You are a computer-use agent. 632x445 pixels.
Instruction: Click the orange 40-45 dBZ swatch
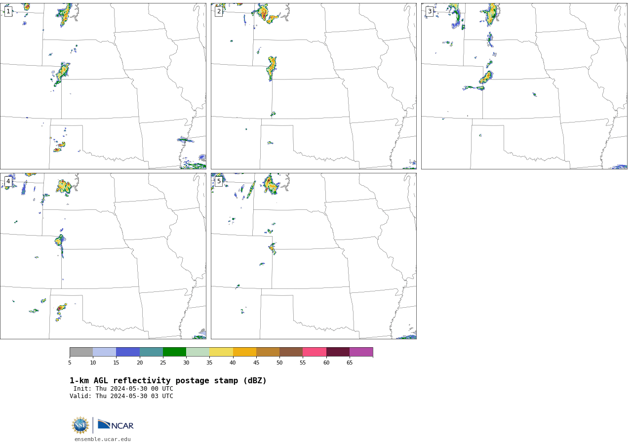click(244, 352)
